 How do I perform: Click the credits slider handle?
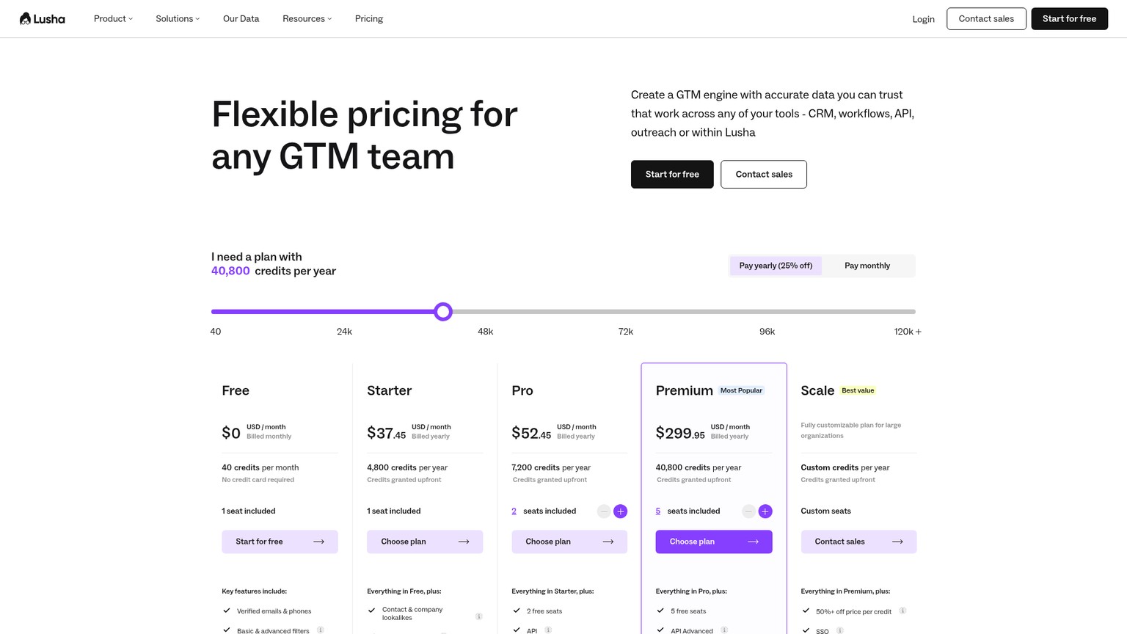coord(442,312)
